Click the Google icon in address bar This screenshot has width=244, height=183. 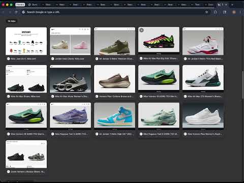23,12
